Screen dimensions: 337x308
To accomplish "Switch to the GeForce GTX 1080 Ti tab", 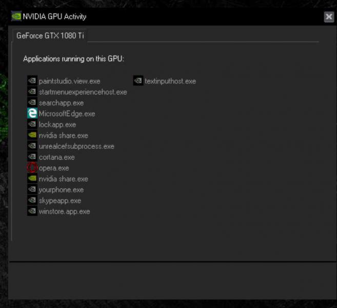I will 50,36.
